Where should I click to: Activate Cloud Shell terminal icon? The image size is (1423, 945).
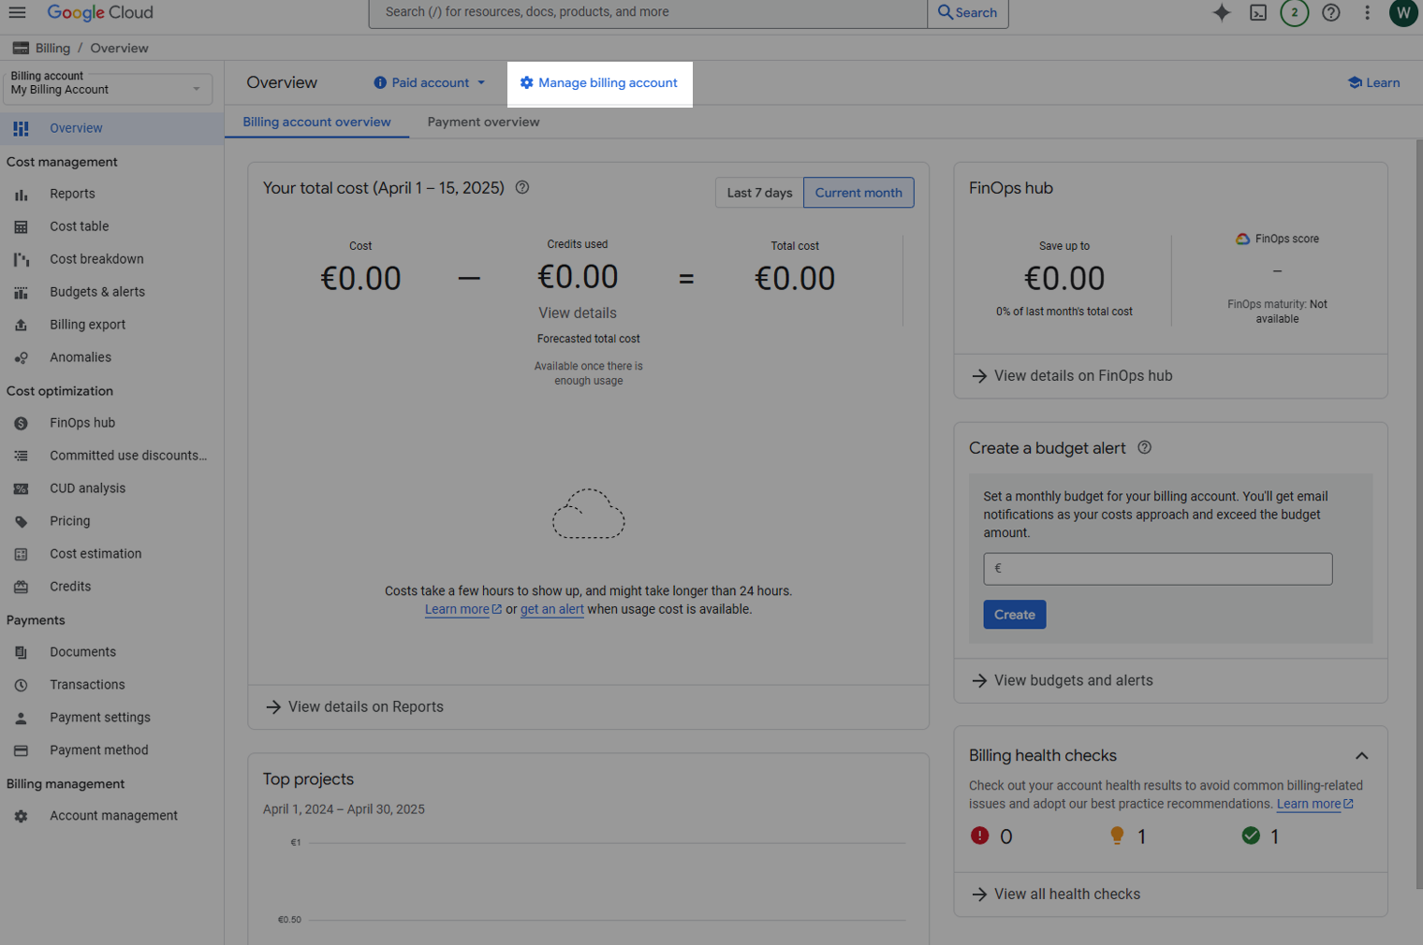1258,12
